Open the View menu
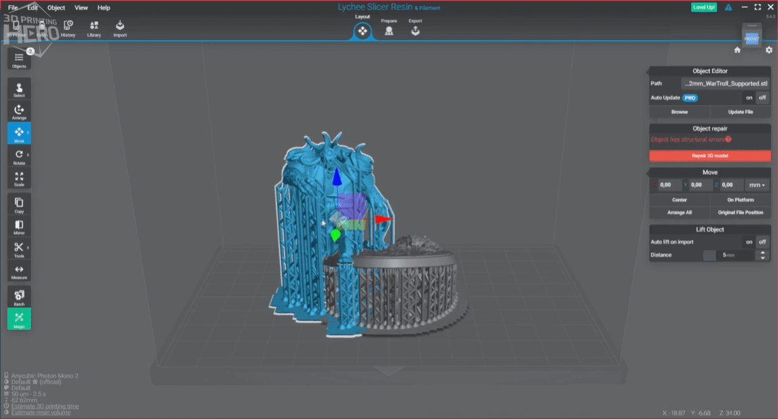Image resolution: width=778 pixels, height=419 pixels. (81, 7)
